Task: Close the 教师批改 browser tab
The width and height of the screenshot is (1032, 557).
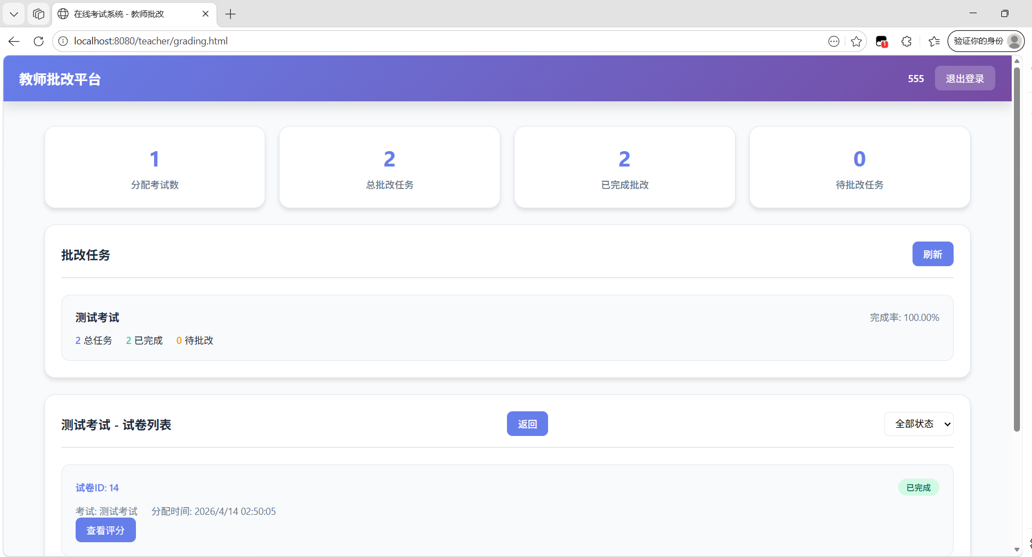Action: (206, 14)
